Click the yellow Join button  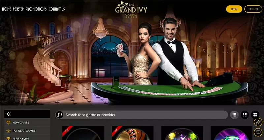coord(234,9)
